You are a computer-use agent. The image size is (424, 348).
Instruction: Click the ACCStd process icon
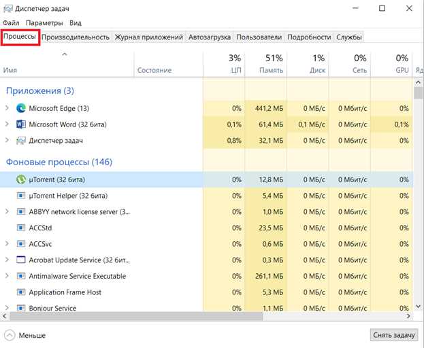click(x=21, y=228)
